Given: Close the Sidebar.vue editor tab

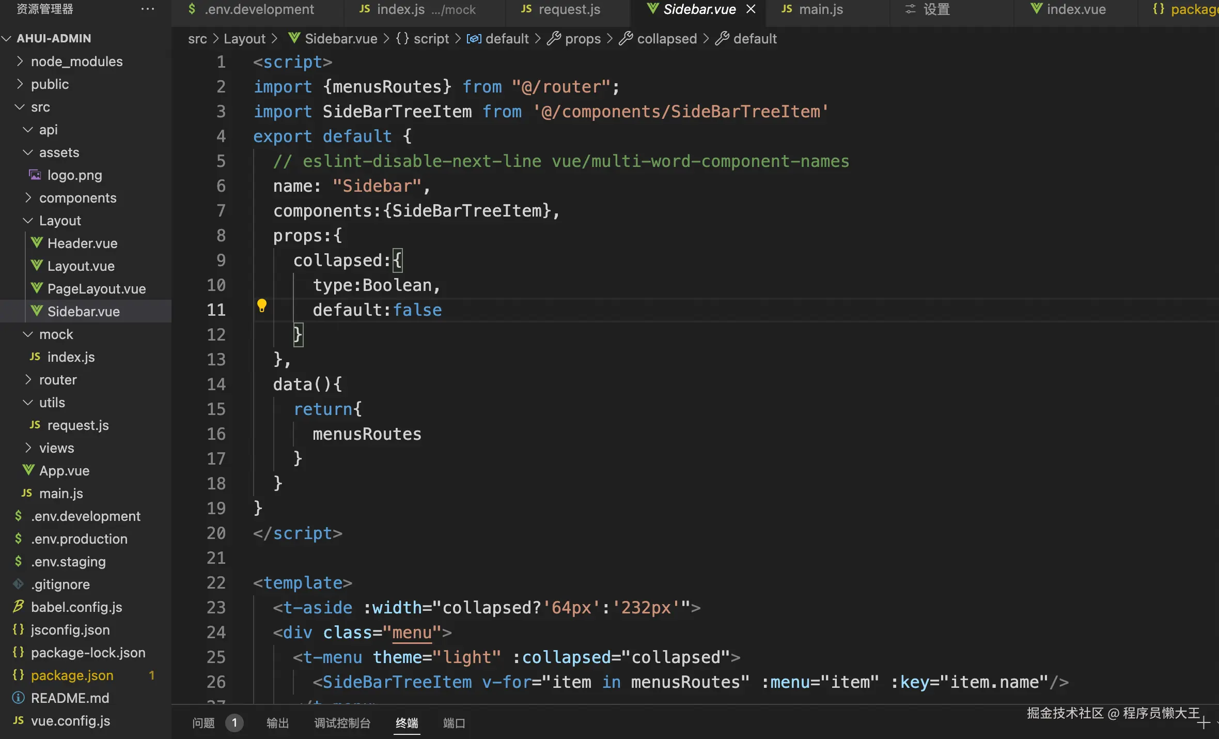Looking at the screenshot, I should point(751,9).
